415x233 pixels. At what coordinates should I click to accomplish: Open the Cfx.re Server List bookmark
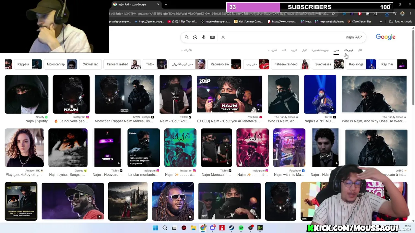(359, 22)
